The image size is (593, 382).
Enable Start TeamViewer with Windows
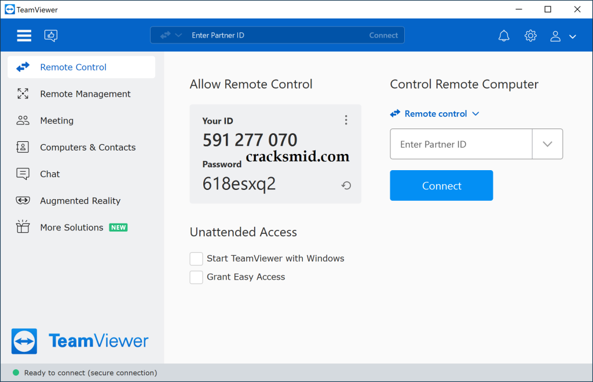tap(196, 259)
